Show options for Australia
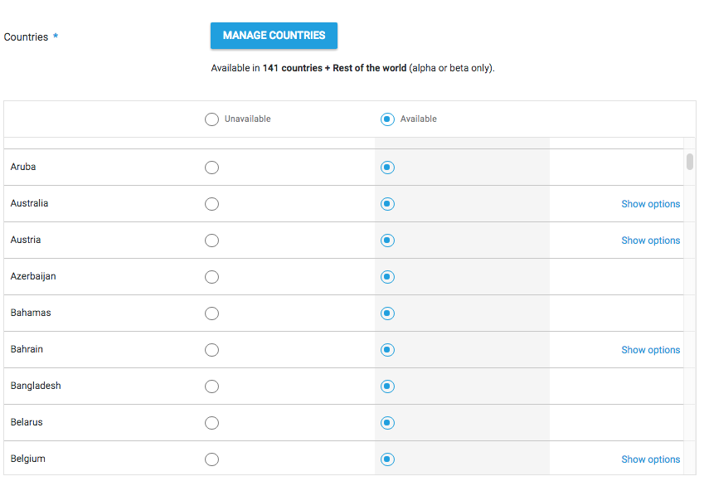Image resolution: width=704 pixels, height=486 pixels. click(650, 204)
